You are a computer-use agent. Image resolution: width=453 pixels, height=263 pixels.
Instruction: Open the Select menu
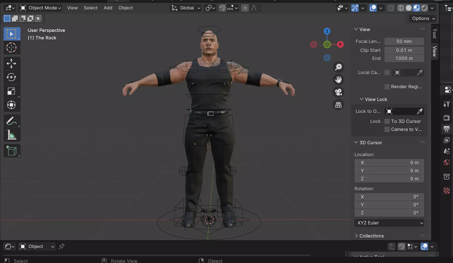[x=91, y=8]
